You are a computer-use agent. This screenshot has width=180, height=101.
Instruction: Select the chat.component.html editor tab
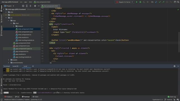click(x=51, y=6)
